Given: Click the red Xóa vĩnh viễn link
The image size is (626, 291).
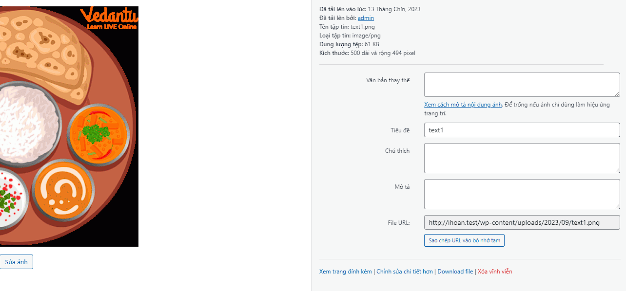Looking at the screenshot, I should coord(495,272).
